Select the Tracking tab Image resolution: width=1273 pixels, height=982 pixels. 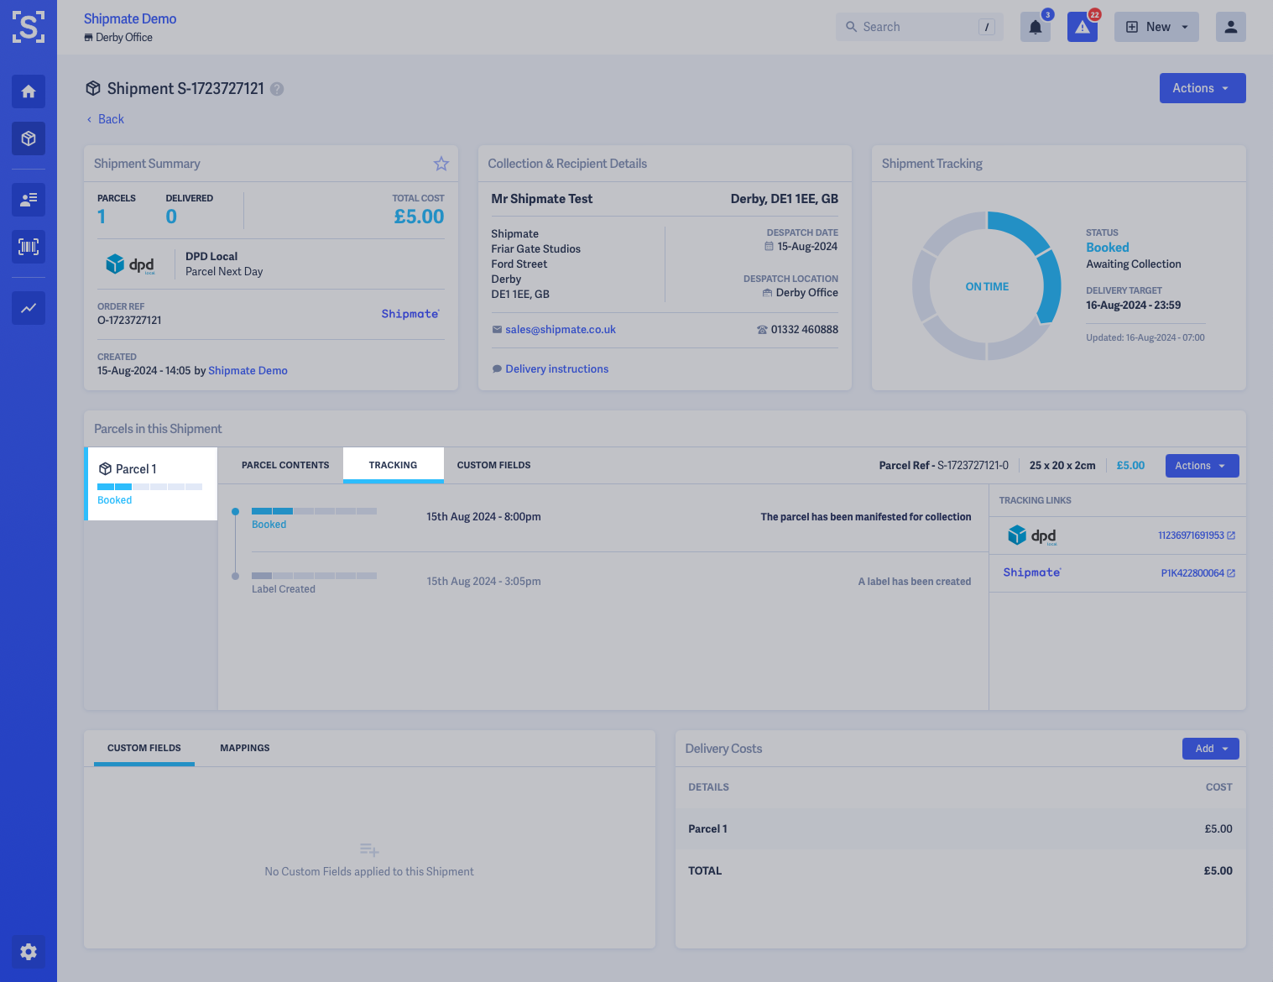[393, 465]
